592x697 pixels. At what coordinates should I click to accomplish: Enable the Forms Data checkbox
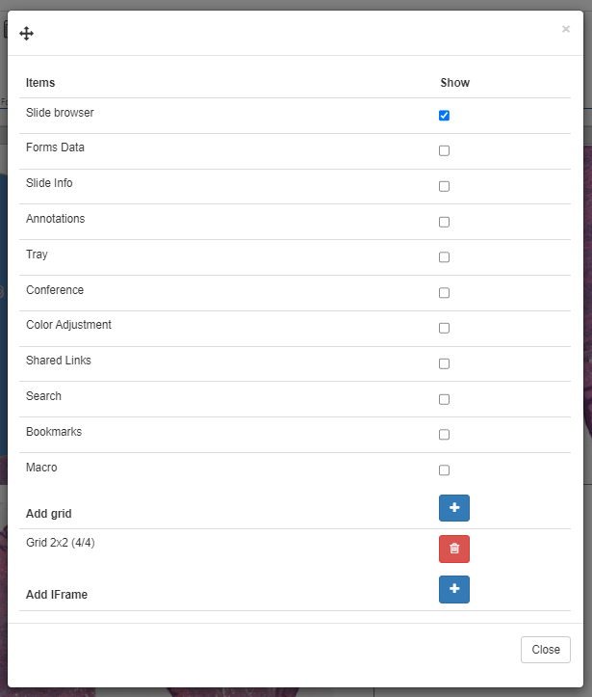point(444,150)
